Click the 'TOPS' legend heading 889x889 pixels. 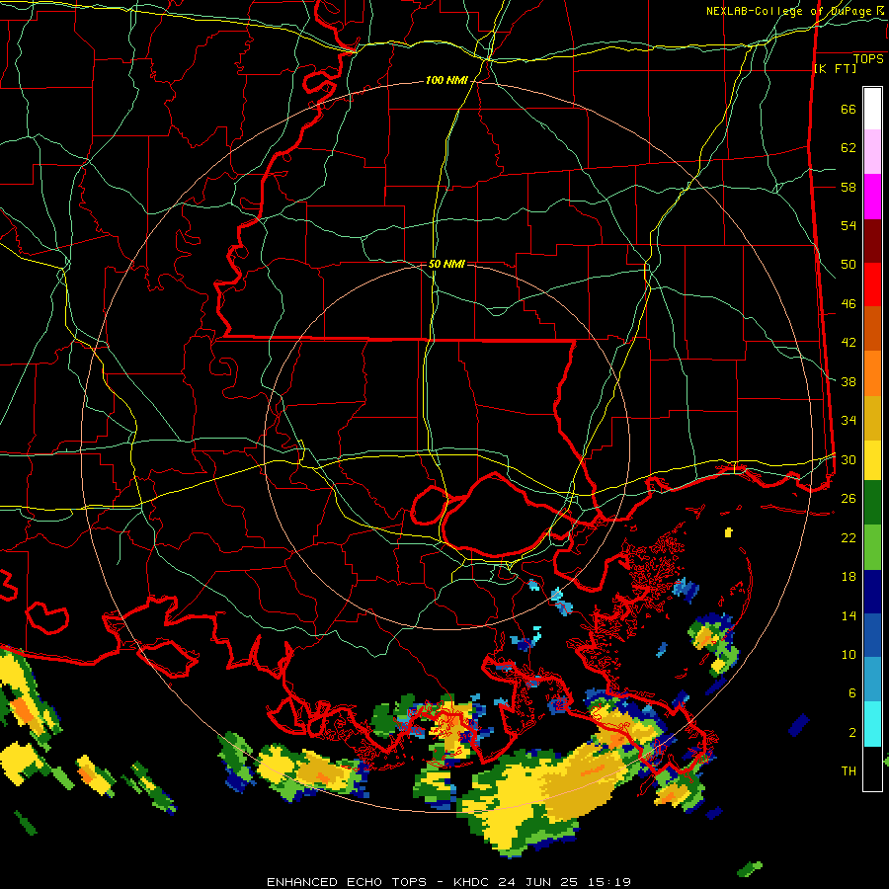[868, 59]
